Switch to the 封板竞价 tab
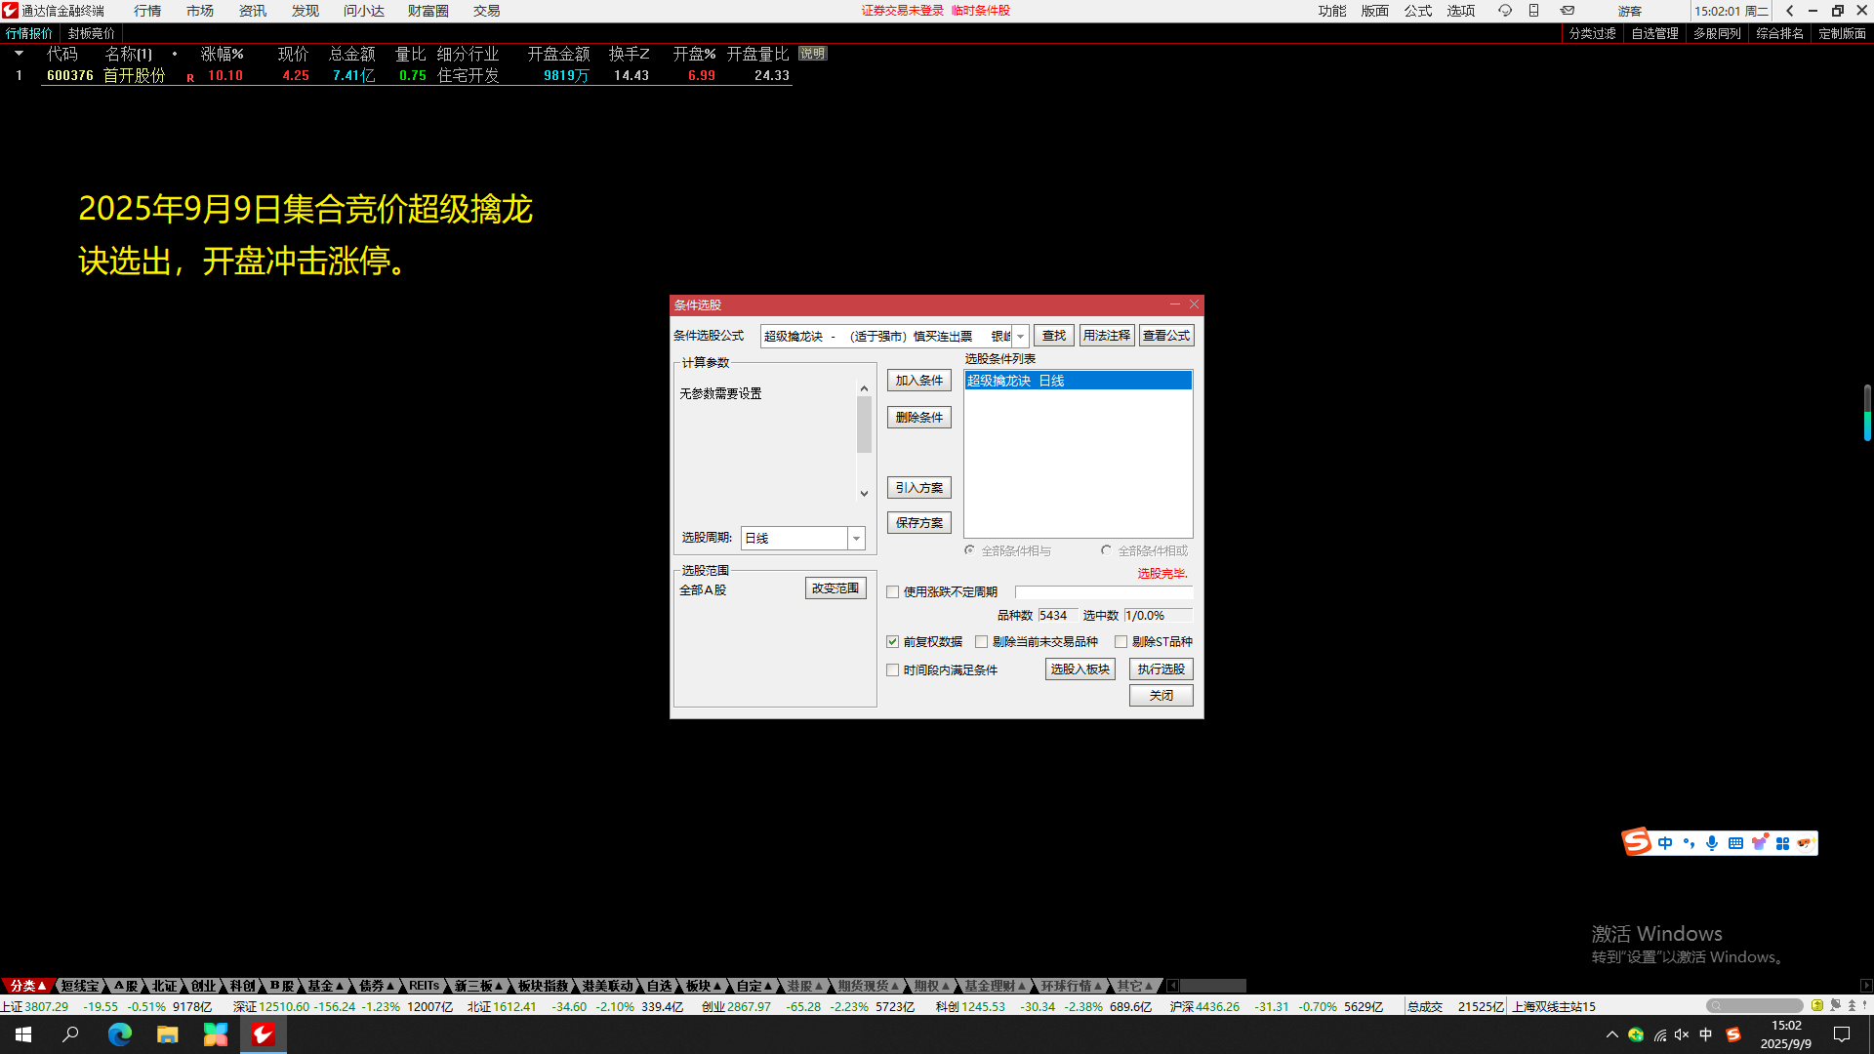 (91, 33)
